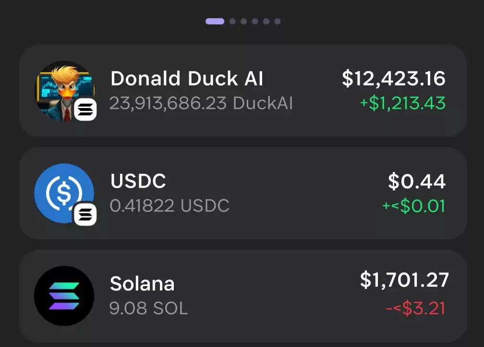This screenshot has width=484, height=347.
Task: Open the USDC token name
Action: pyautogui.click(x=138, y=181)
